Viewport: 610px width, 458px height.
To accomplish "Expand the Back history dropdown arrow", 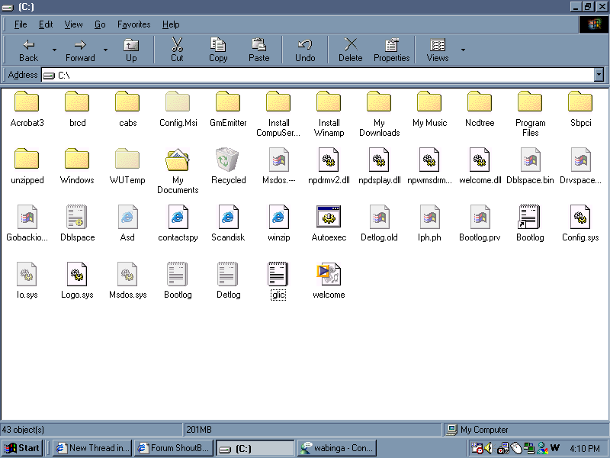I will (54, 50).
